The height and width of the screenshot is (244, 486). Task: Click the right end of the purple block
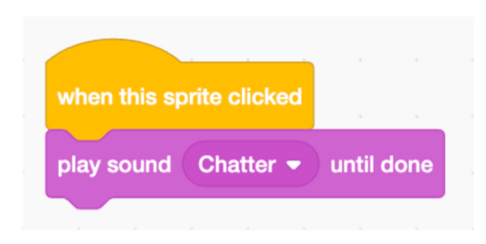pos(440,164)
